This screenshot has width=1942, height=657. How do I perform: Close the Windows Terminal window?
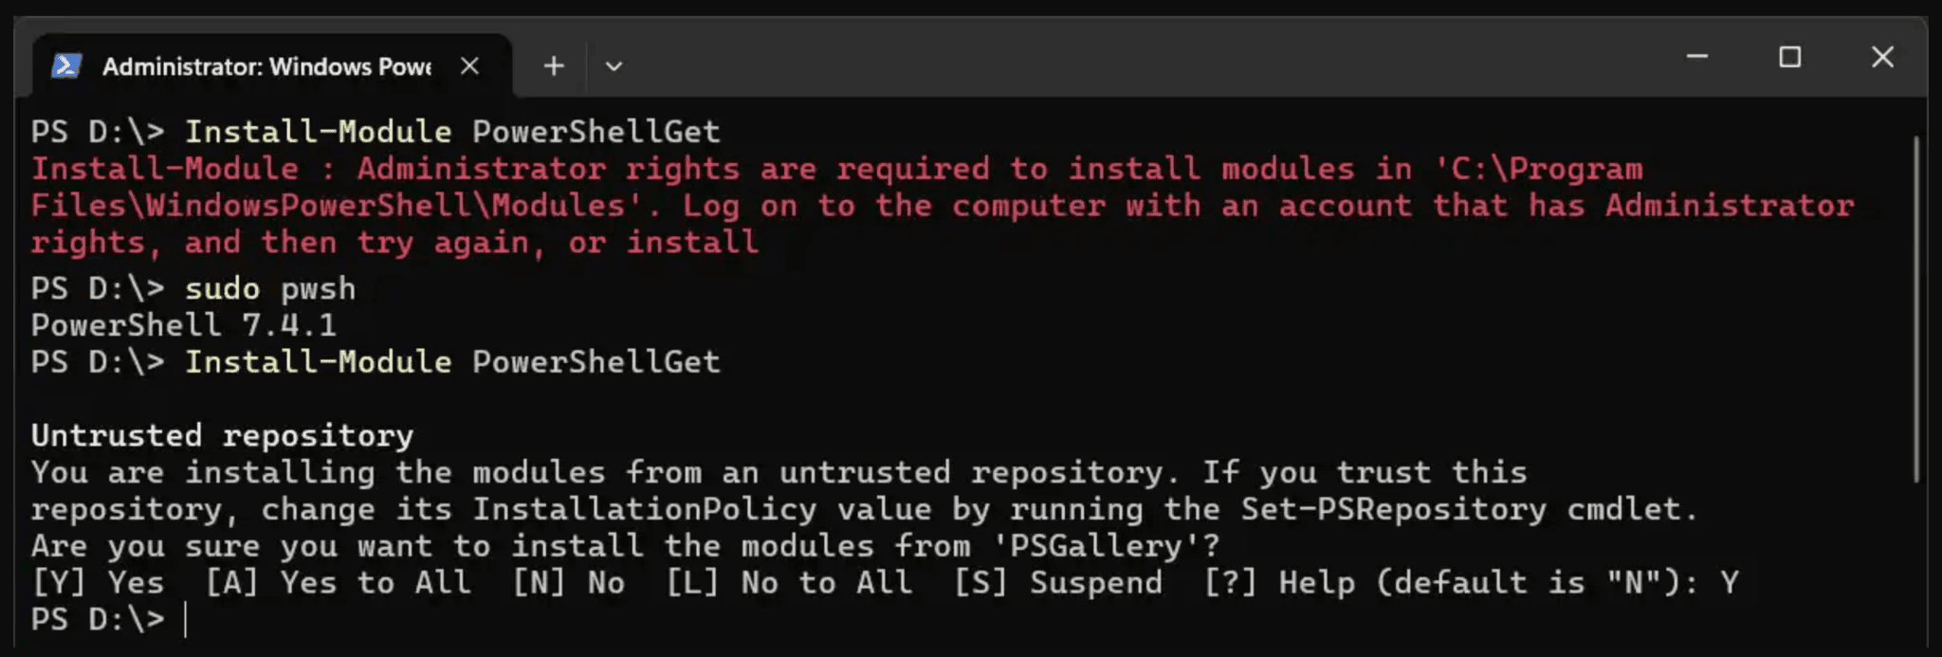(1882, 57)
